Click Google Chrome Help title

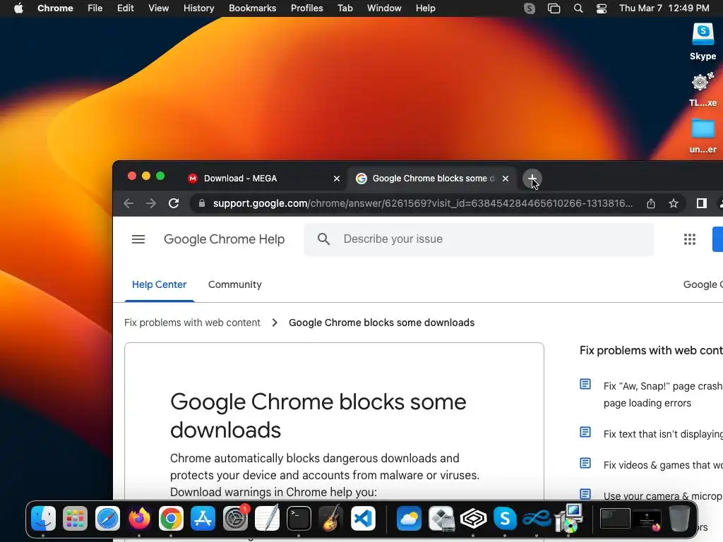click(x=224, y=239)
